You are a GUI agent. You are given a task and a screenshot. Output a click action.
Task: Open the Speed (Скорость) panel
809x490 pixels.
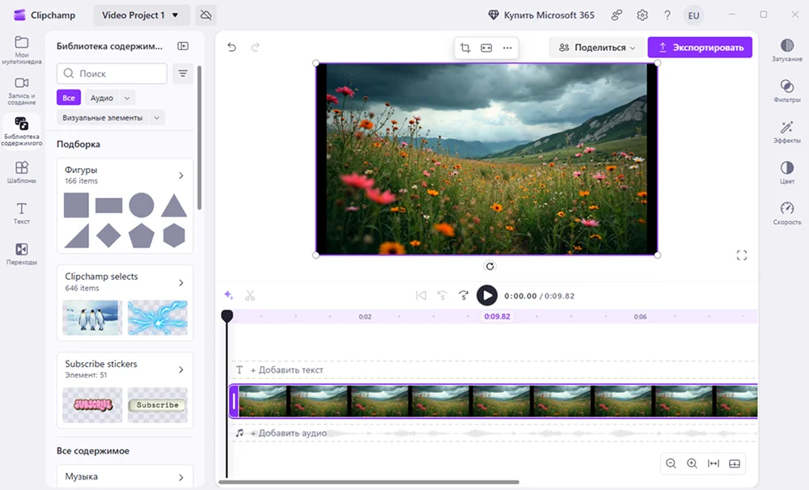(x=786, y=213)
